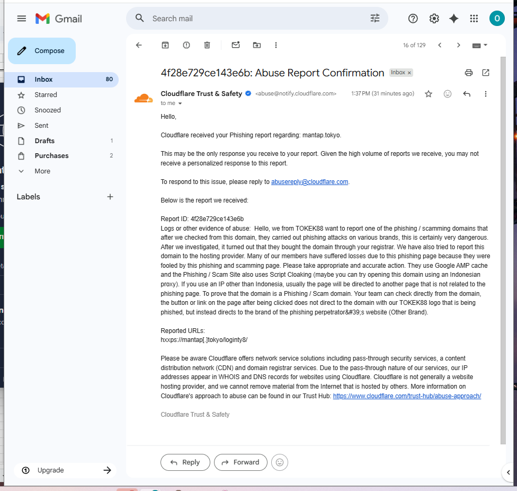Click the Forward button
517x491 pixels.
240,462
